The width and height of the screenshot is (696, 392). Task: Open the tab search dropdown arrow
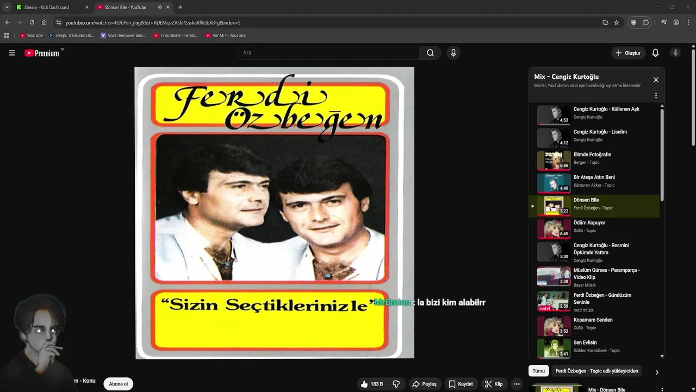pos(7,7)
